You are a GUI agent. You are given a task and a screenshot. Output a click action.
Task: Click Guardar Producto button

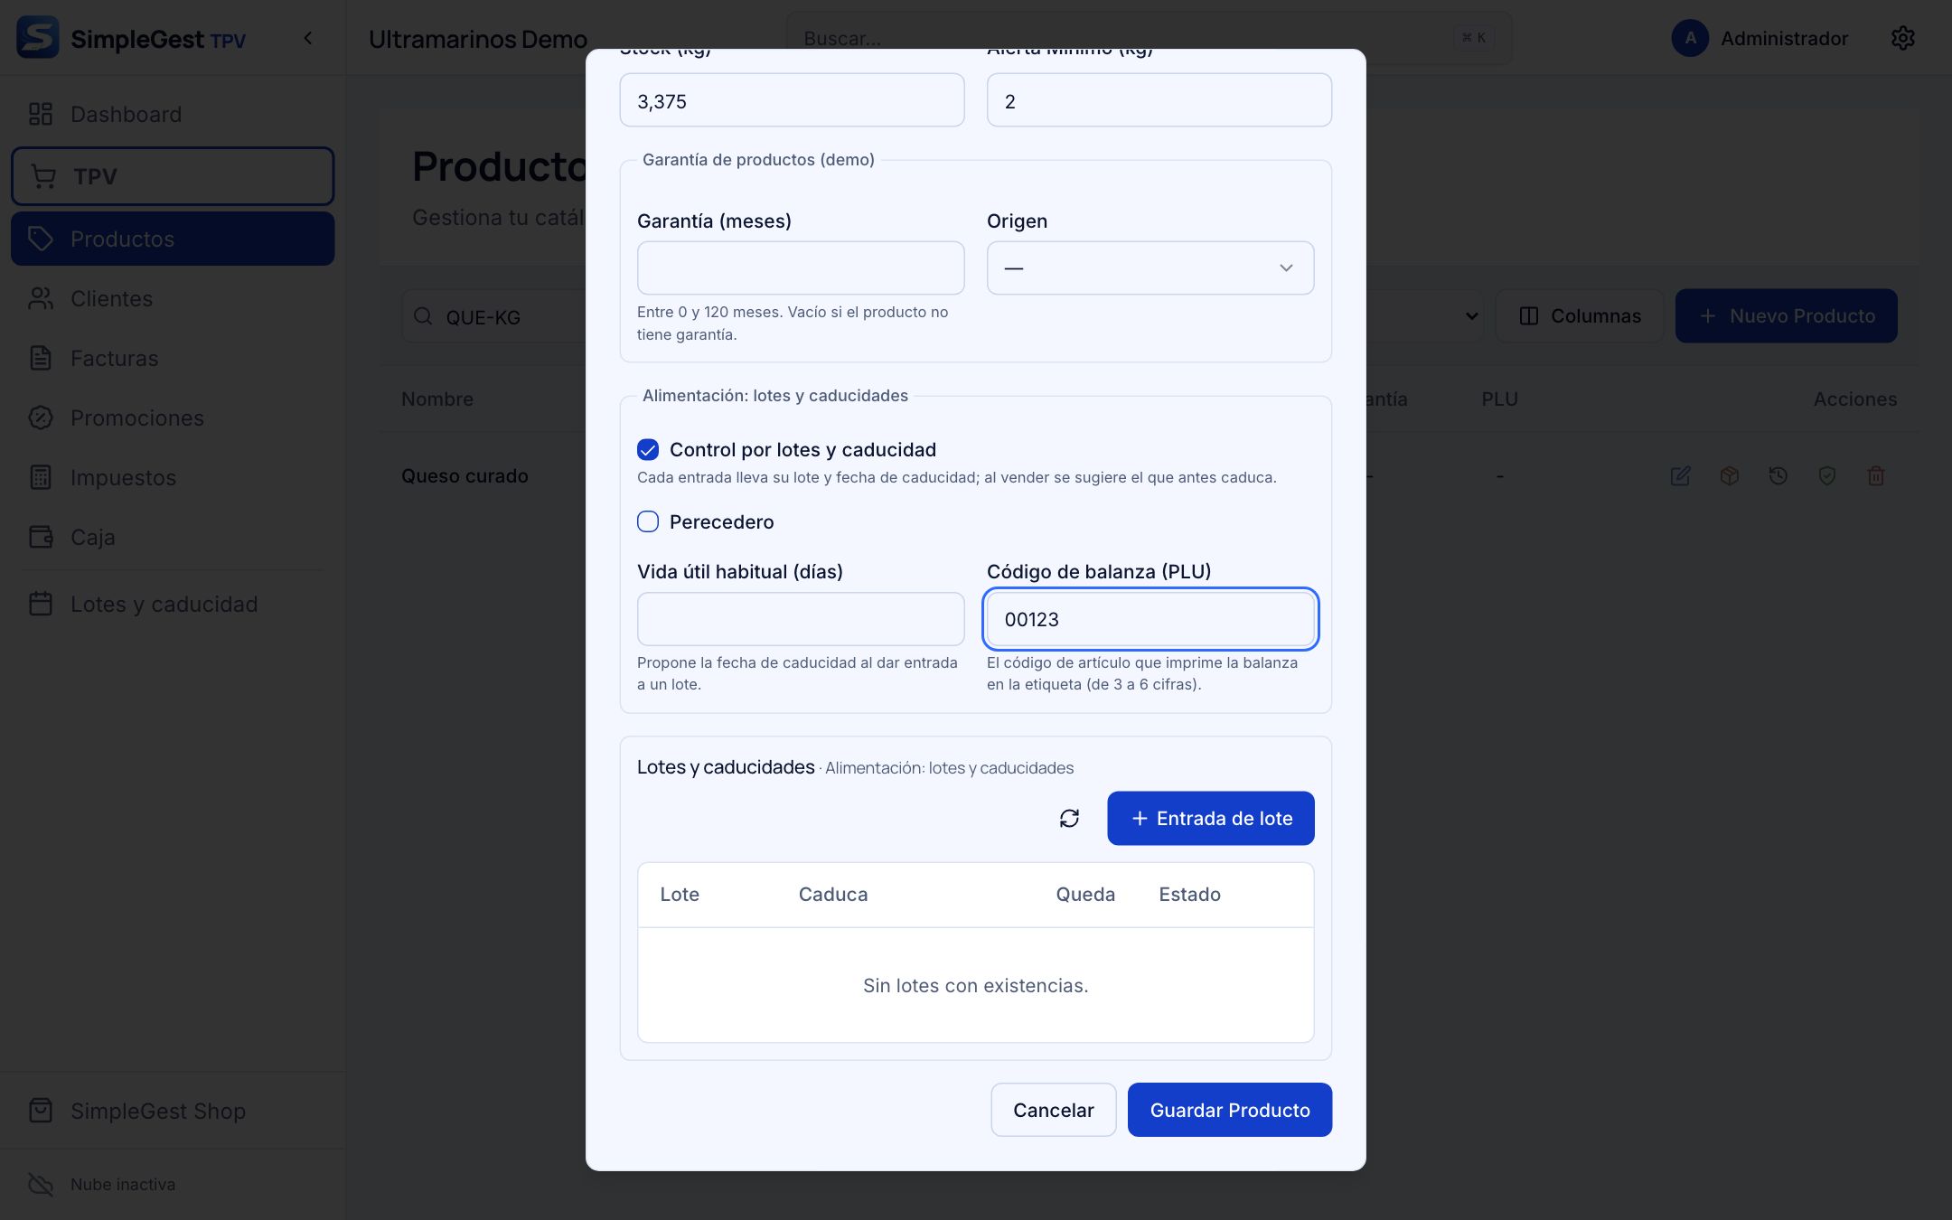coord(1229,1110)
